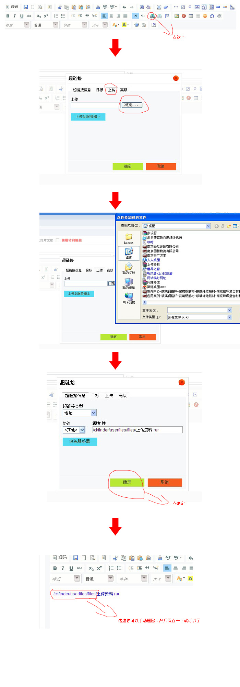Click 上传到服务器上 in first hyperlink dialog

point(88,117)
